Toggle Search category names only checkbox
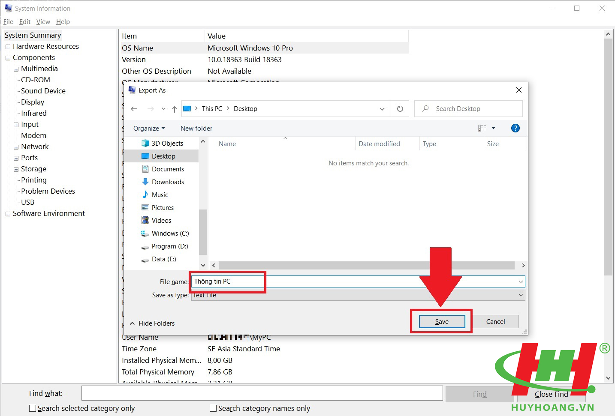615x416 pixels. pyautogui.click(x=213, y=408)
